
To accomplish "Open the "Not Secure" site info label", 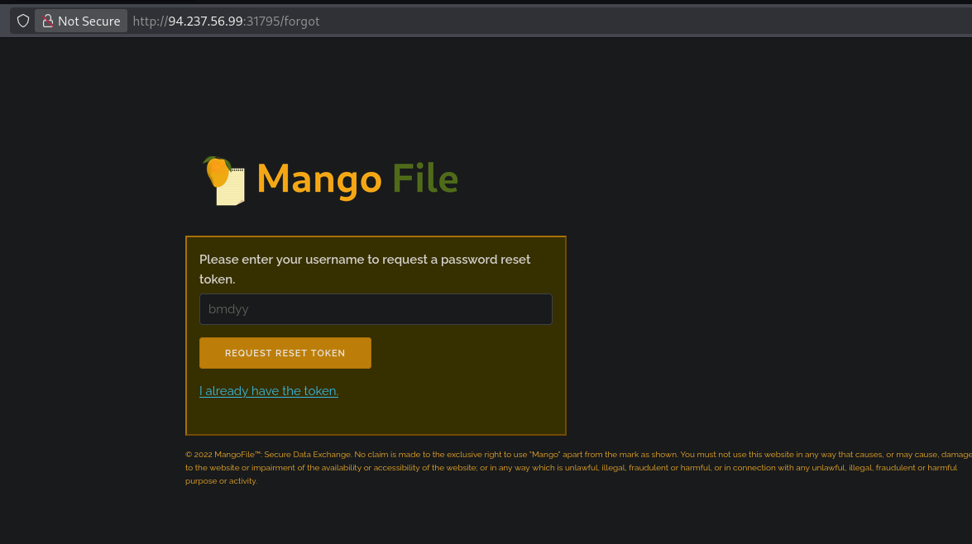I will click(x=89, y=21).
